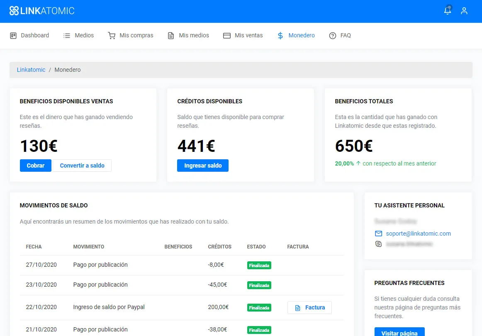Viewport: 482px width, 336px height.
Task: Click Convertir a saldo button
Action: pos(82,166)
